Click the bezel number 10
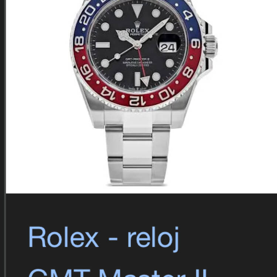This screenshot has height=277, width=277. pyautogui.click(x=167, y=94)
